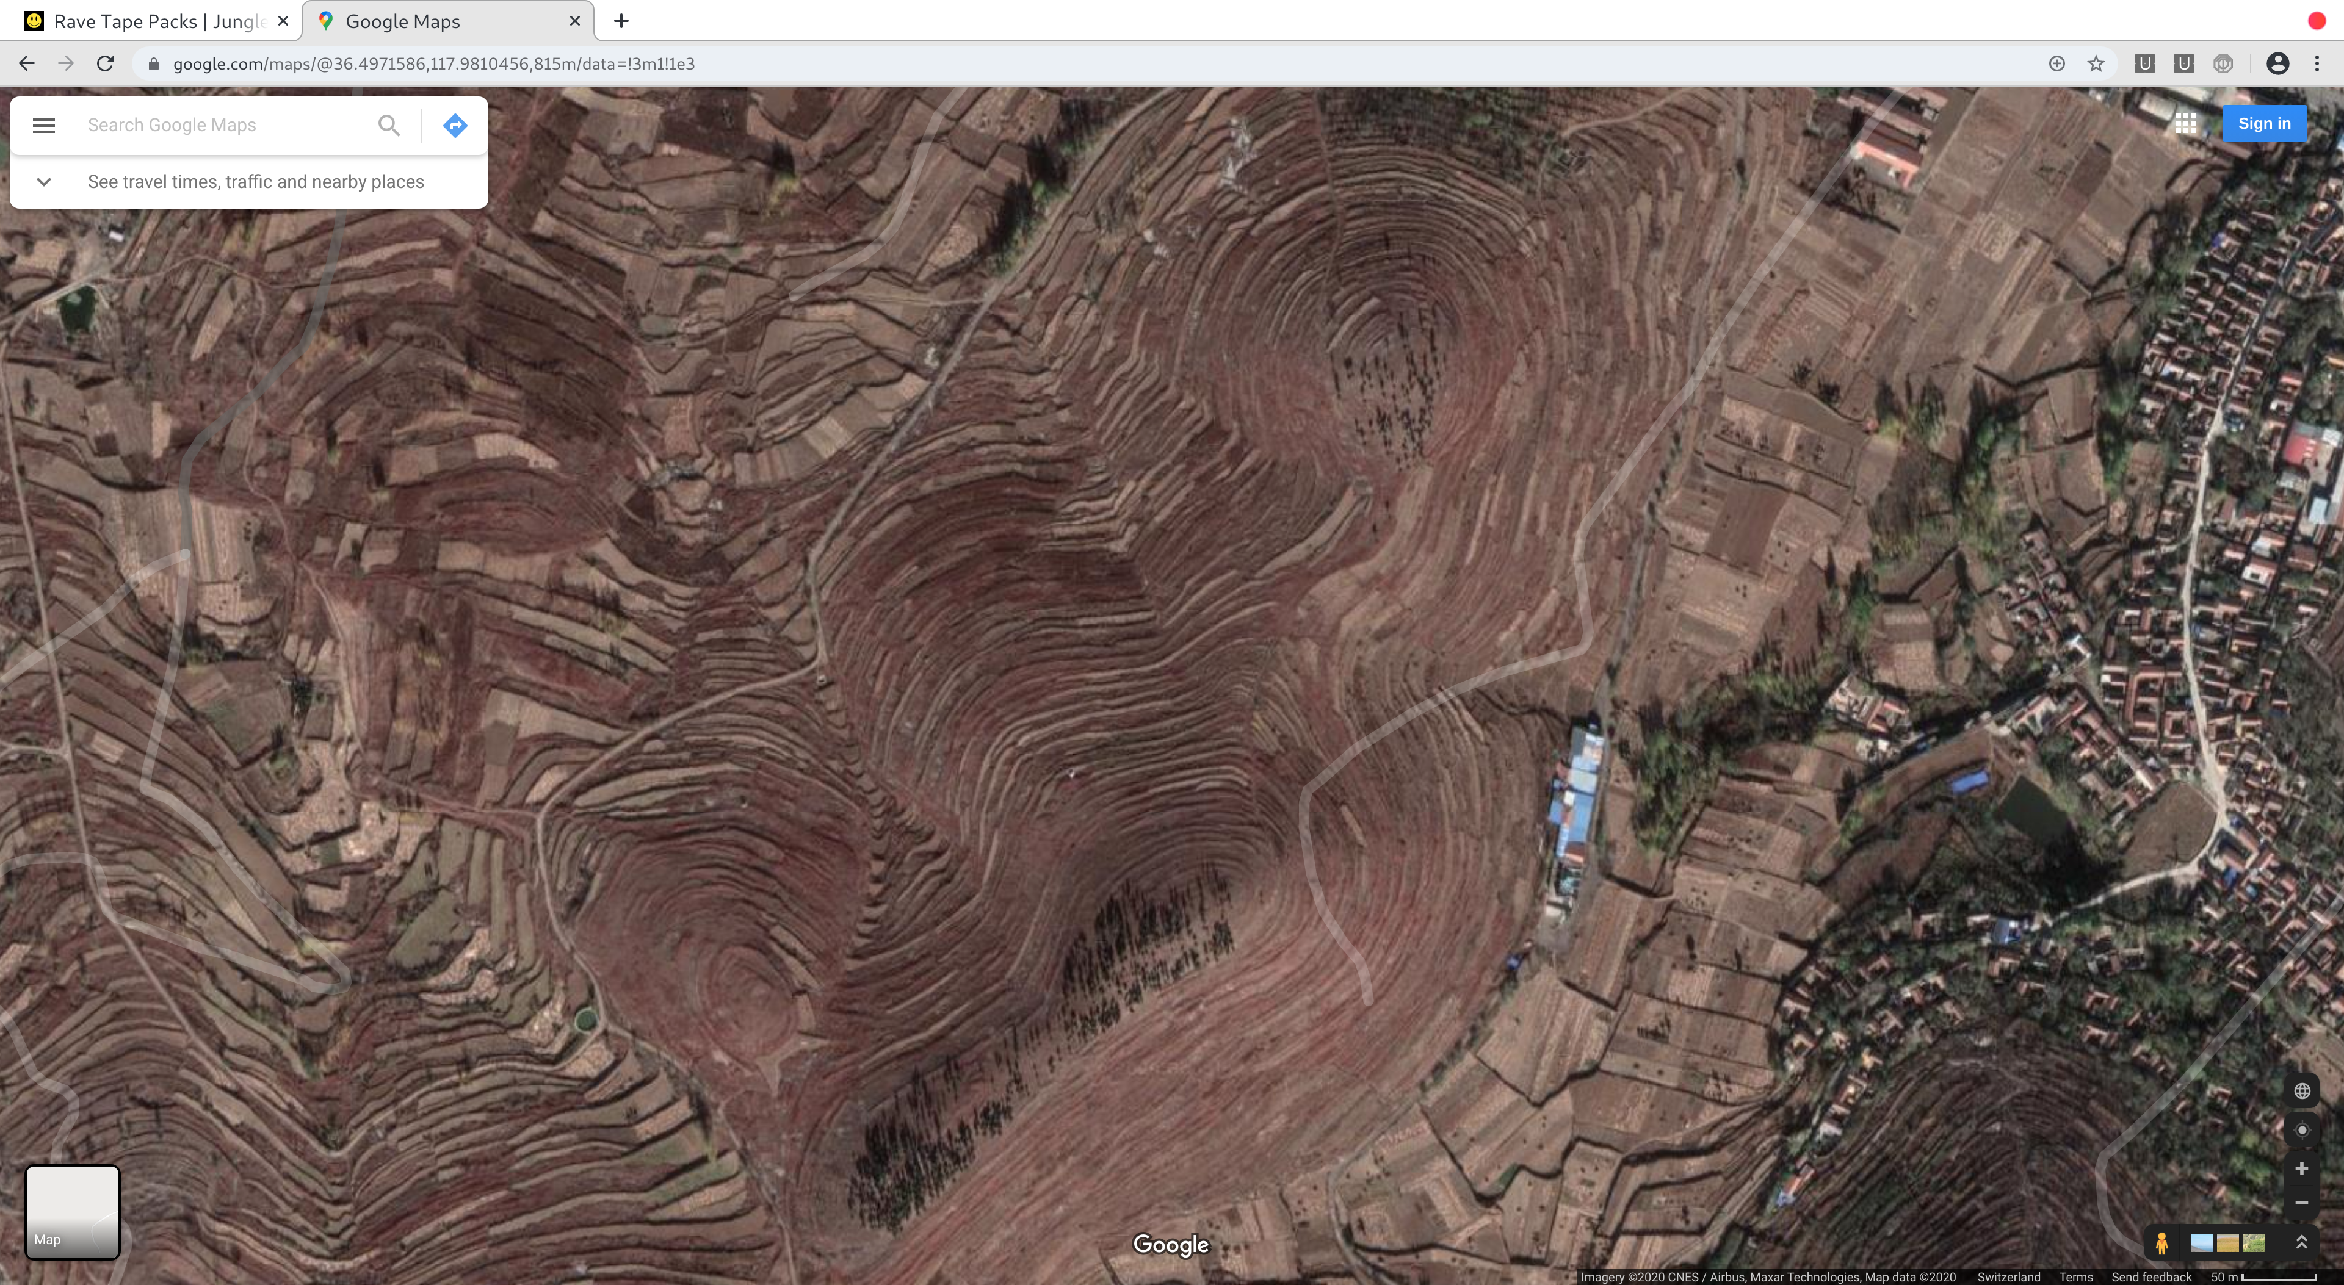Click the address bar URL

(434, 63)
